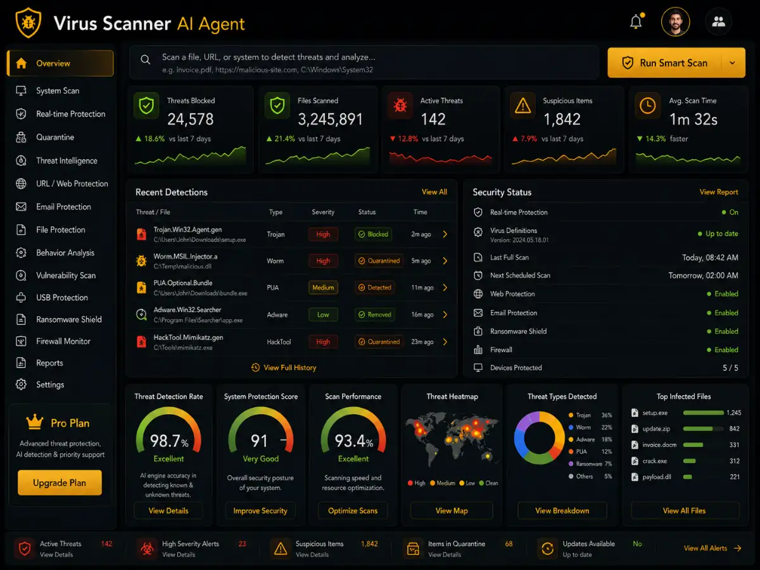Viewport: 760px width, 570px height.
Task: Click the Real-time Protection On status
Action: click(x=730, y=213)
